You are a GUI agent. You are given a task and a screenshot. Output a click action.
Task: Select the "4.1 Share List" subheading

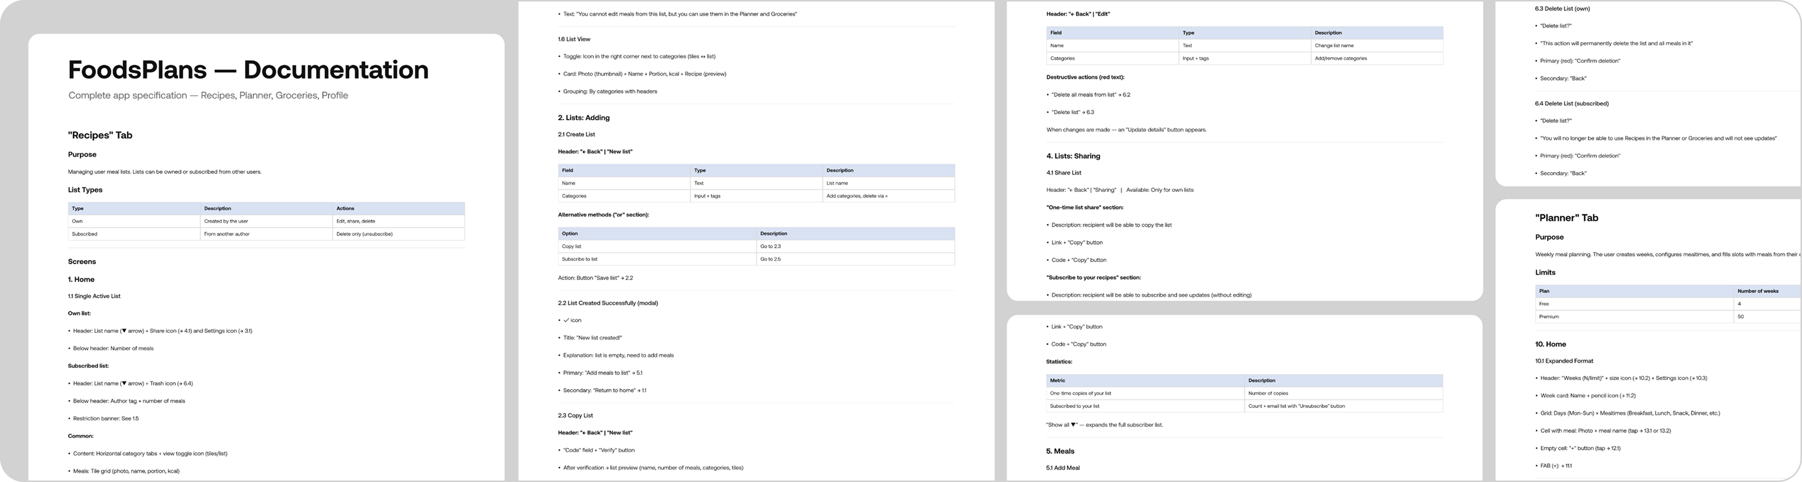click(x=1064, y=173)
